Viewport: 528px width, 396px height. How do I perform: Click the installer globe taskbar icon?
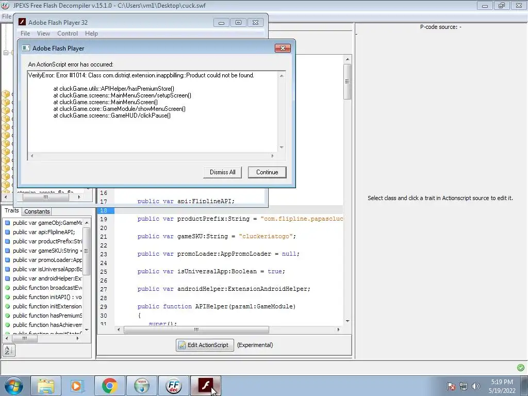[x=142, y=386]
